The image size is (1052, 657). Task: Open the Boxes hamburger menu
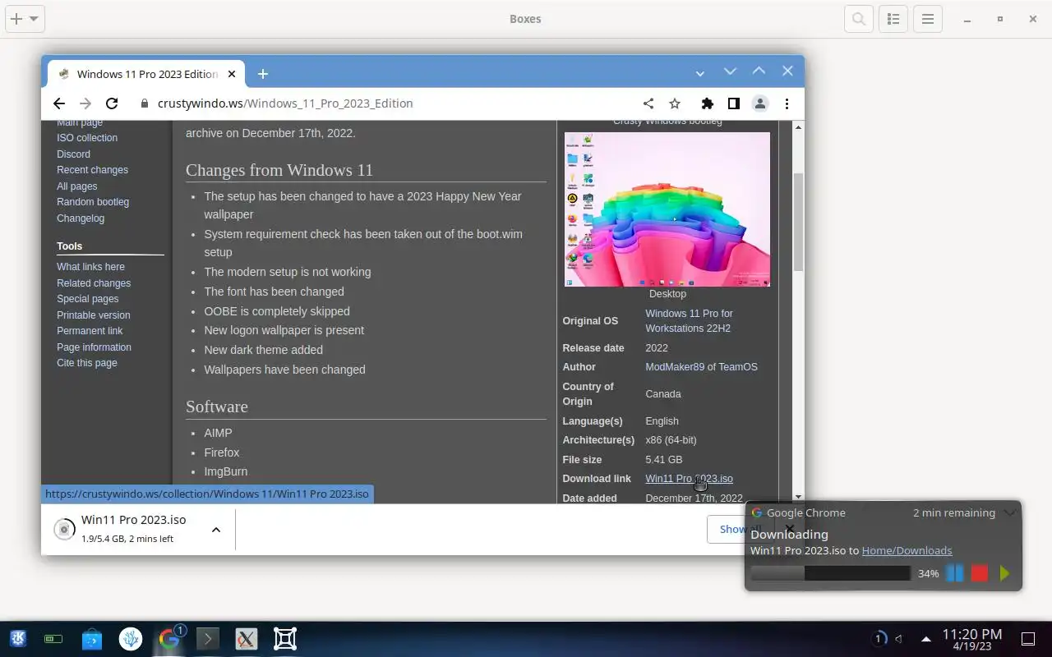[x=928, y=19]
